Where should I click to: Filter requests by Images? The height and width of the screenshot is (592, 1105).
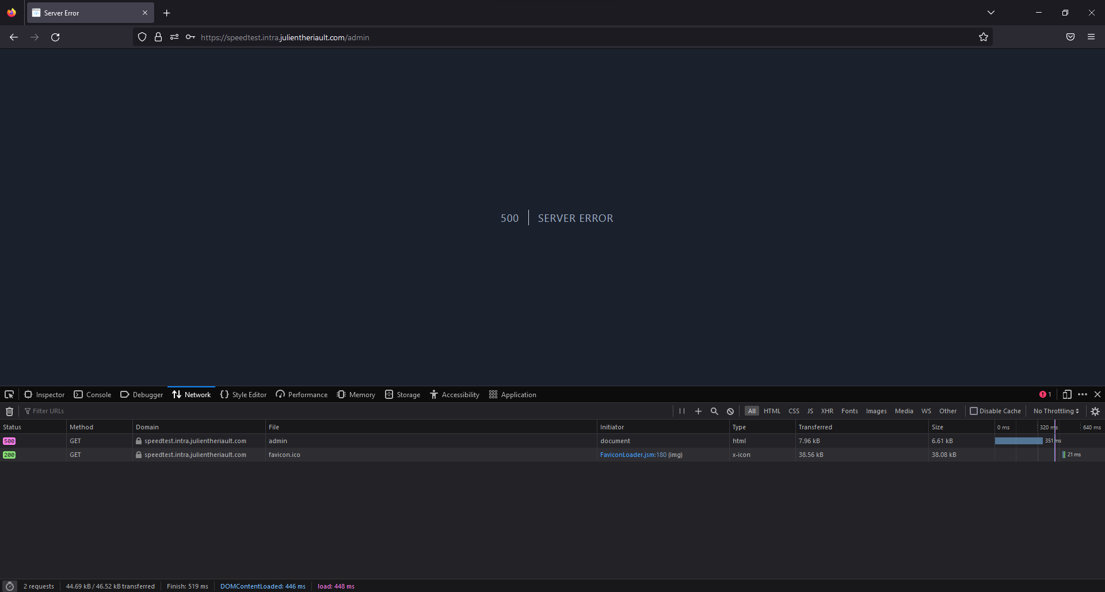(877, 412)
